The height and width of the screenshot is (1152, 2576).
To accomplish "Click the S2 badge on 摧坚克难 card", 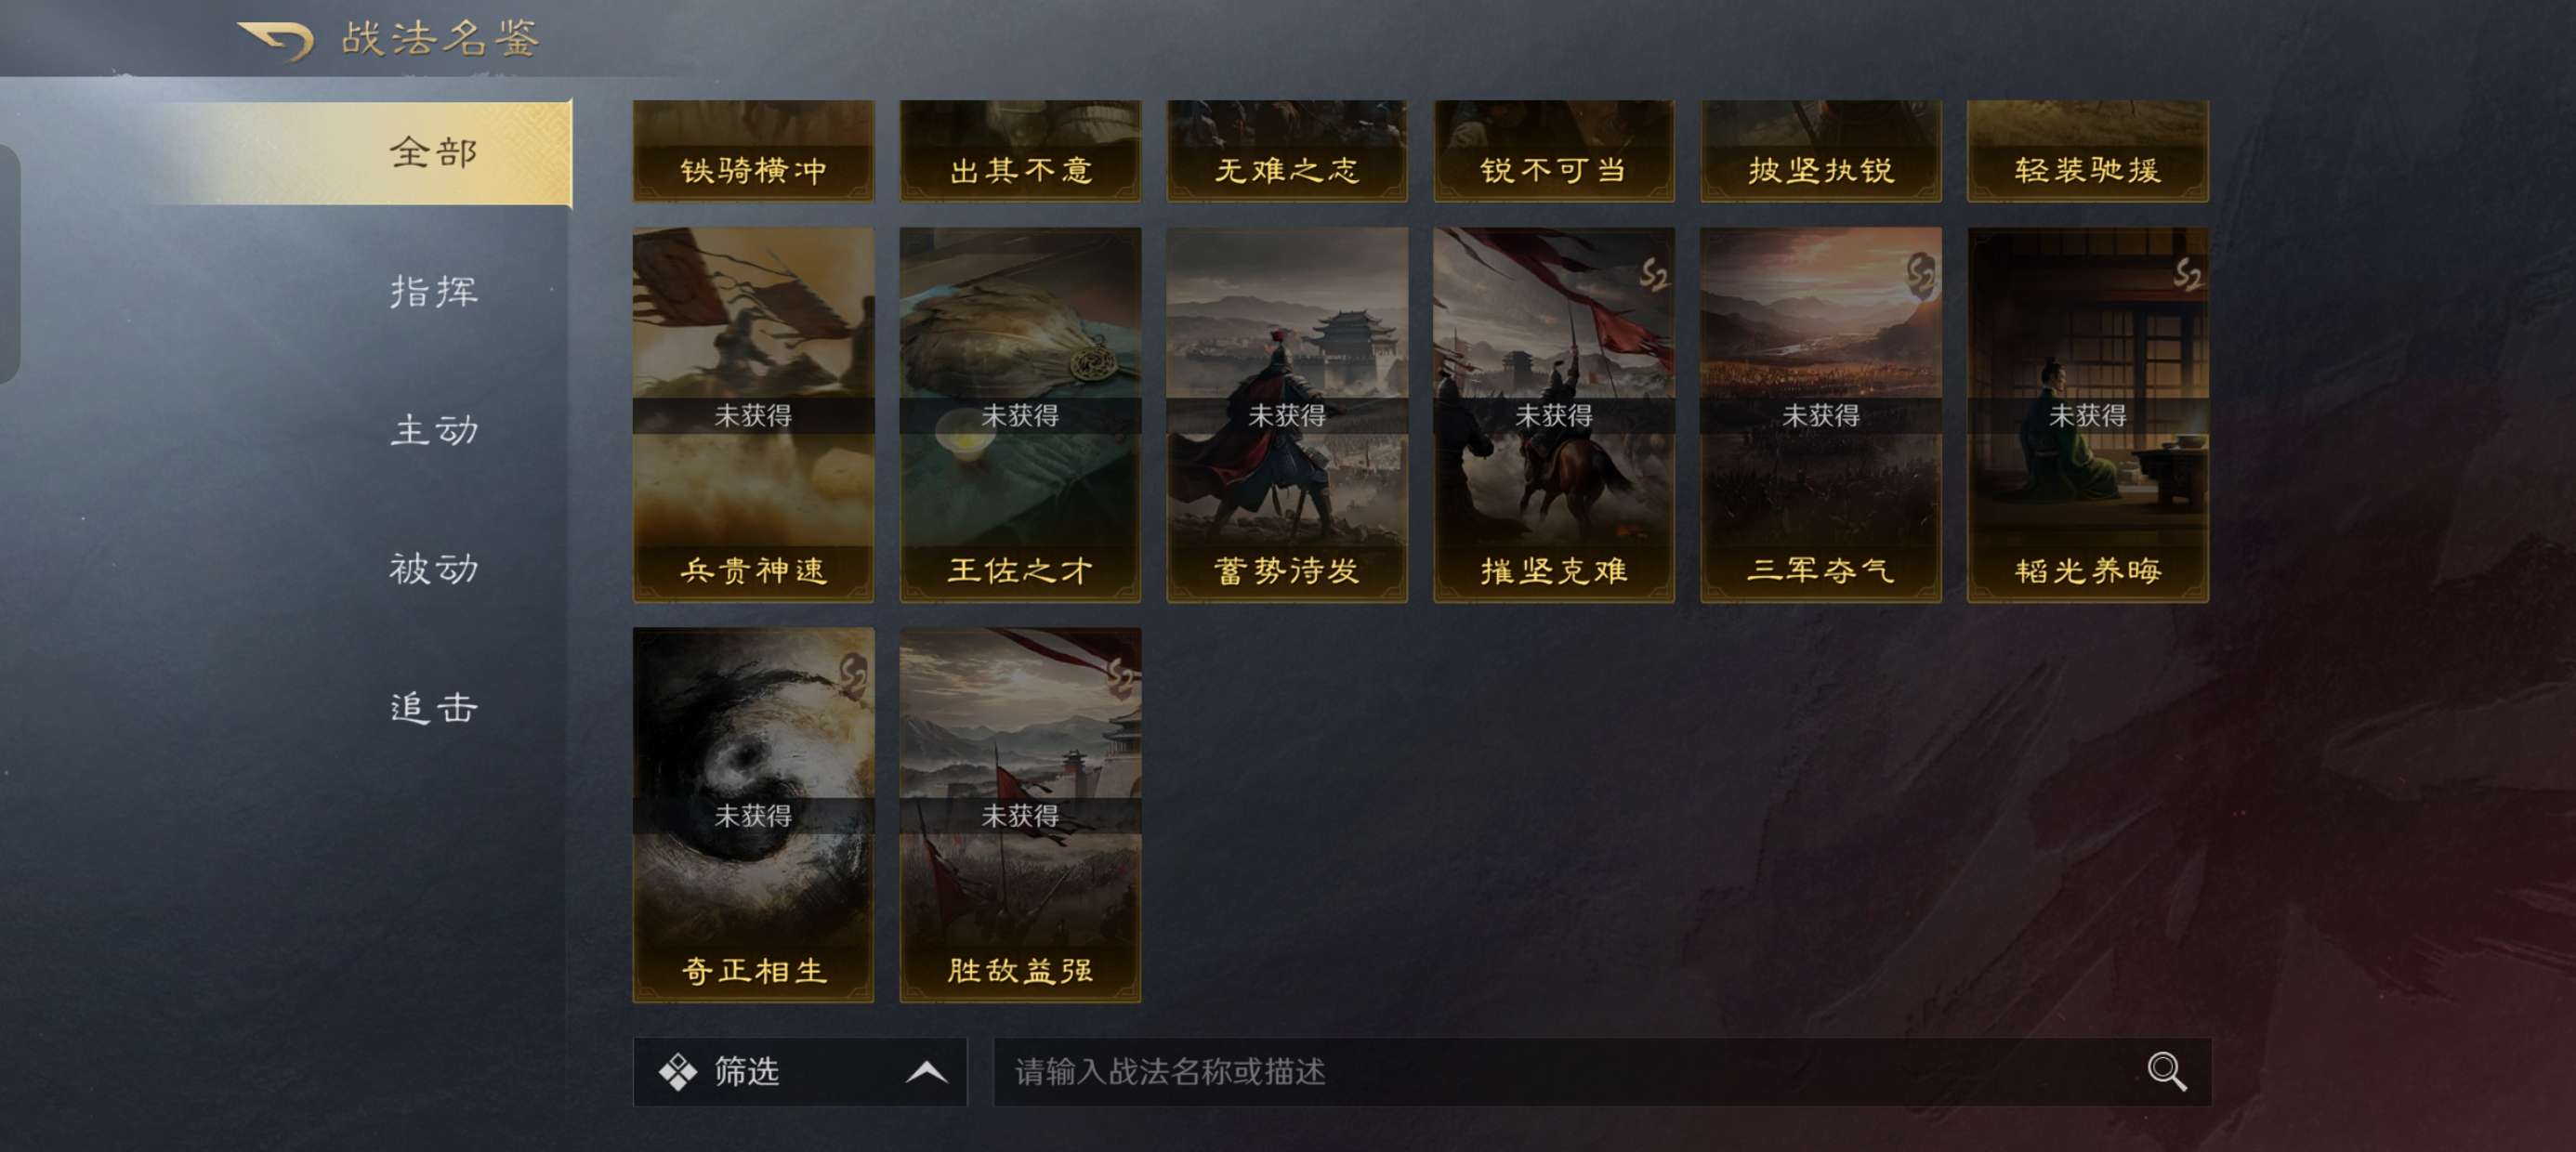I will click(x=1653, y=274).
